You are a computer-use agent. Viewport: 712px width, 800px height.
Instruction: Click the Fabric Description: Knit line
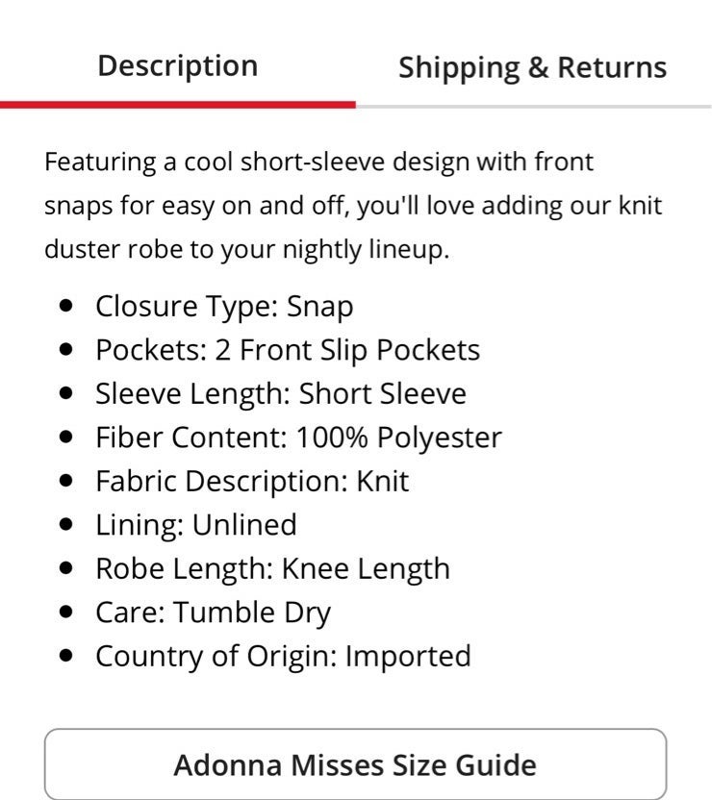(x=252, y=481)
